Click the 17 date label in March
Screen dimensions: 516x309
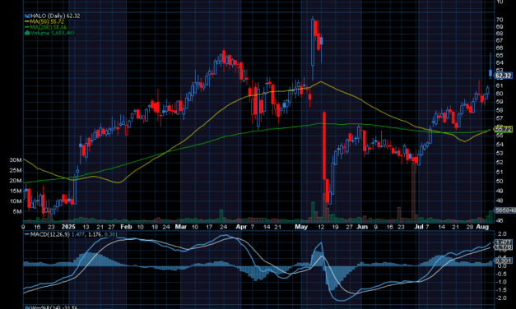coord(209,227)
